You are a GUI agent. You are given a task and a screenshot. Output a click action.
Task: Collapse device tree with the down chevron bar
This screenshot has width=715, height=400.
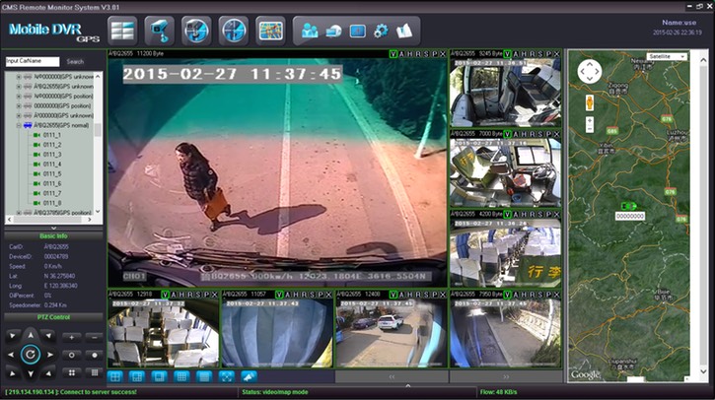52,228
